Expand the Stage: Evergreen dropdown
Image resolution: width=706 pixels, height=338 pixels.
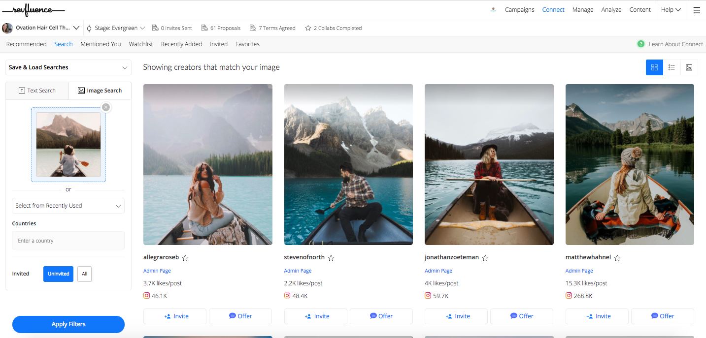(x=116, y=28)
